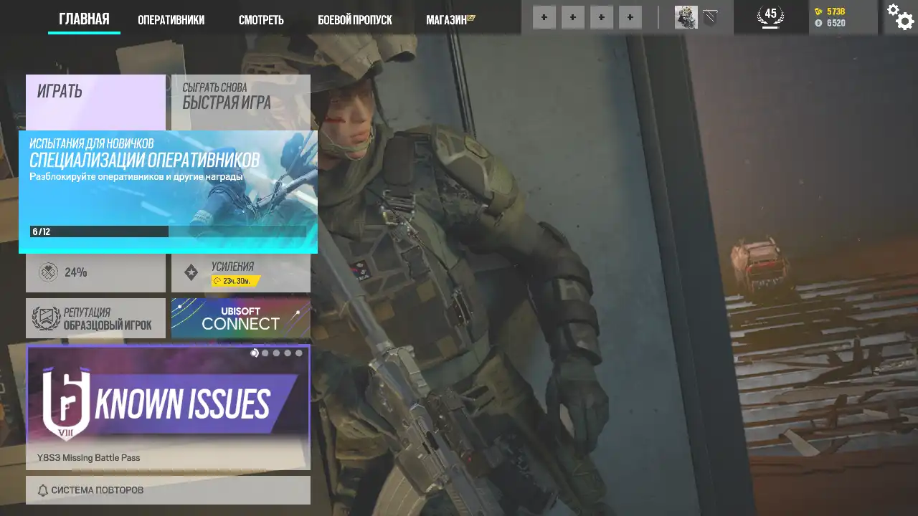Open the Система повторов button

click(x=168, y=490)
